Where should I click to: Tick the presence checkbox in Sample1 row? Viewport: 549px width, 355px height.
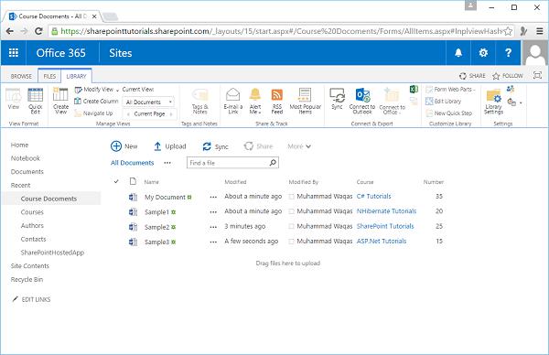tap(291, 211)
